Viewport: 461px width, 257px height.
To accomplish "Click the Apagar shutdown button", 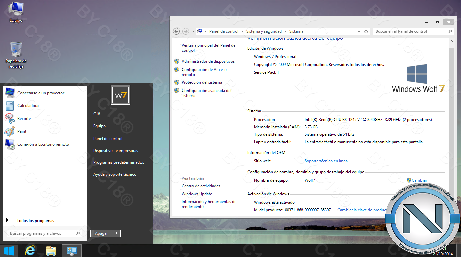I will [x=102, y=233].
